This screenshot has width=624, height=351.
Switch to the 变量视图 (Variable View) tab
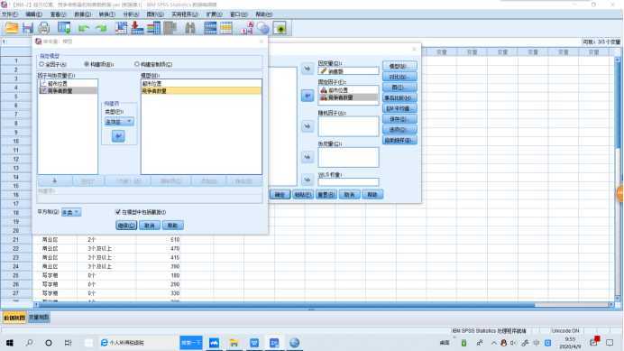39,318
